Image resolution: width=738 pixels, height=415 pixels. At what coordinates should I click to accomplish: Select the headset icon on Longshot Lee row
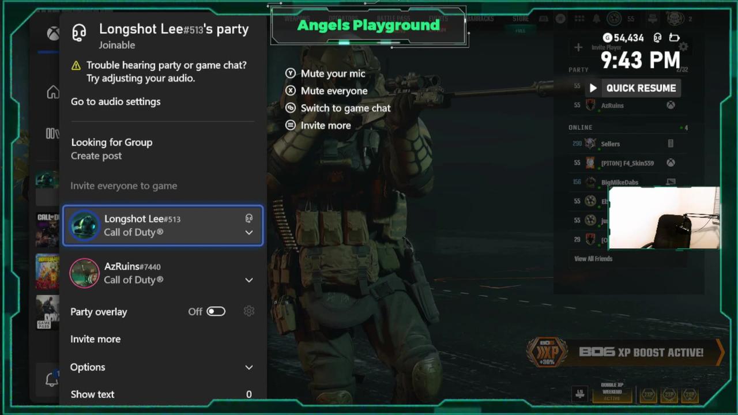pyautogui.click(x=248, y=218)
